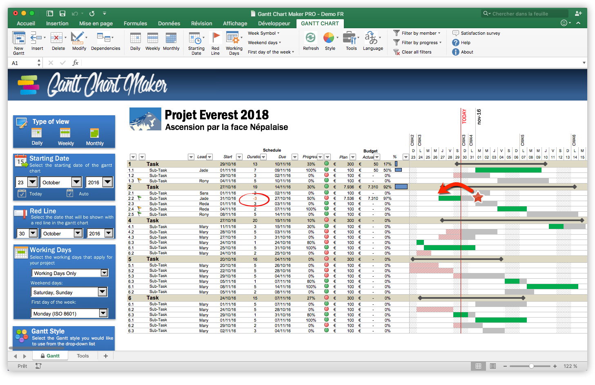Click the search field Chercher dans la feuille
595x385 pixels.
click(x=525, y=13)
